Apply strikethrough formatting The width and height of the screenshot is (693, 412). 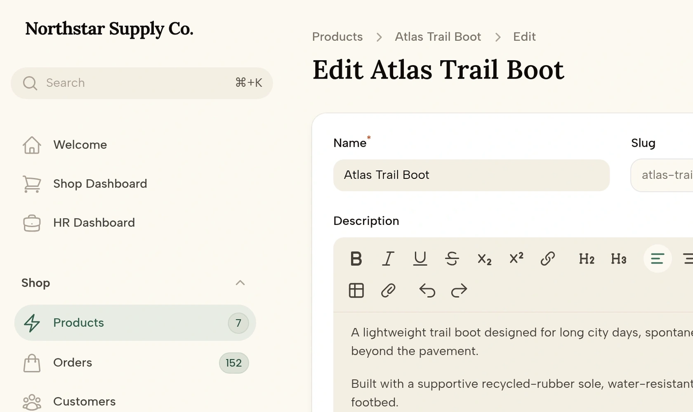pyautogui.click(x=452, y=259)
